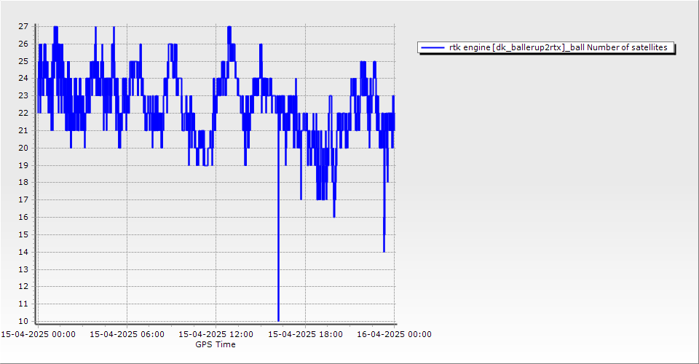Click the x-axis label '15-04-2025 18:00'
Screen dimensions: 699x364
(x=305, y=334)
